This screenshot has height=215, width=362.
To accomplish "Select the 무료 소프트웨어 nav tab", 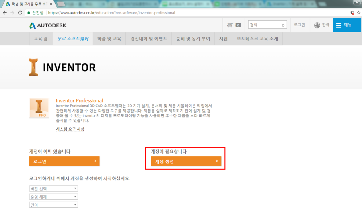I will tap(73, 39).
